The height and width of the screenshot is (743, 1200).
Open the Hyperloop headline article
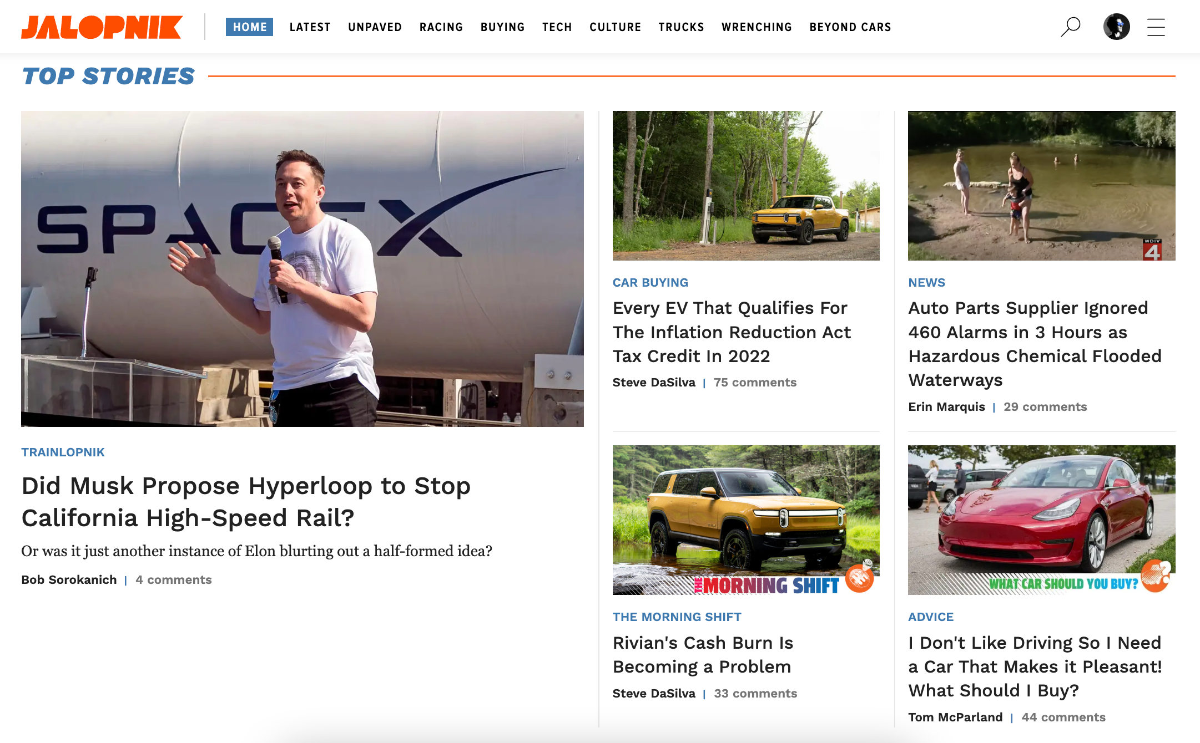coord(245,501)
